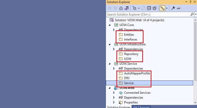Click the Back navigation arrow in Solution Explorer
Screen dimensions: 197x108
pos(110,8)
